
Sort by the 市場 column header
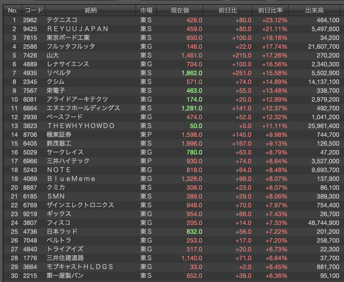coord(146,11)
